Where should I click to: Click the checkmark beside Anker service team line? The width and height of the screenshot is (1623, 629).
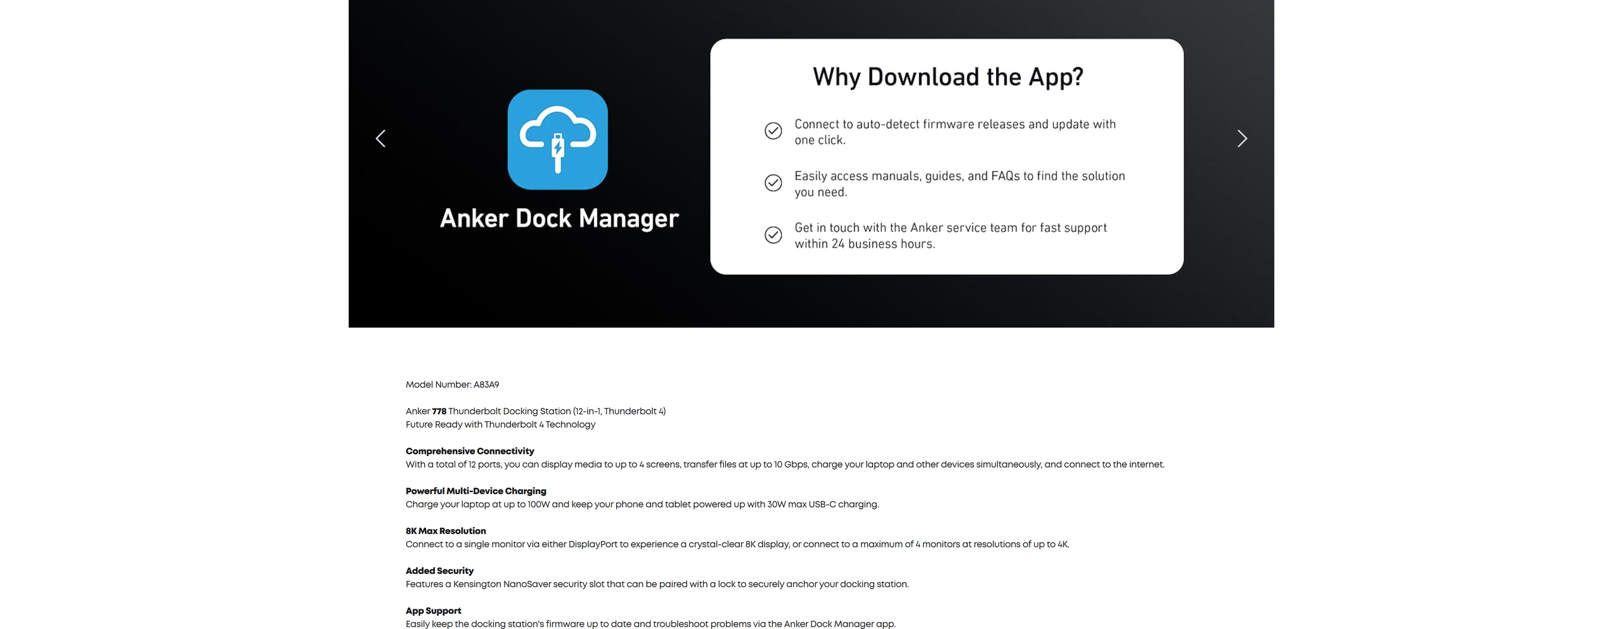(x=773, y=235)
